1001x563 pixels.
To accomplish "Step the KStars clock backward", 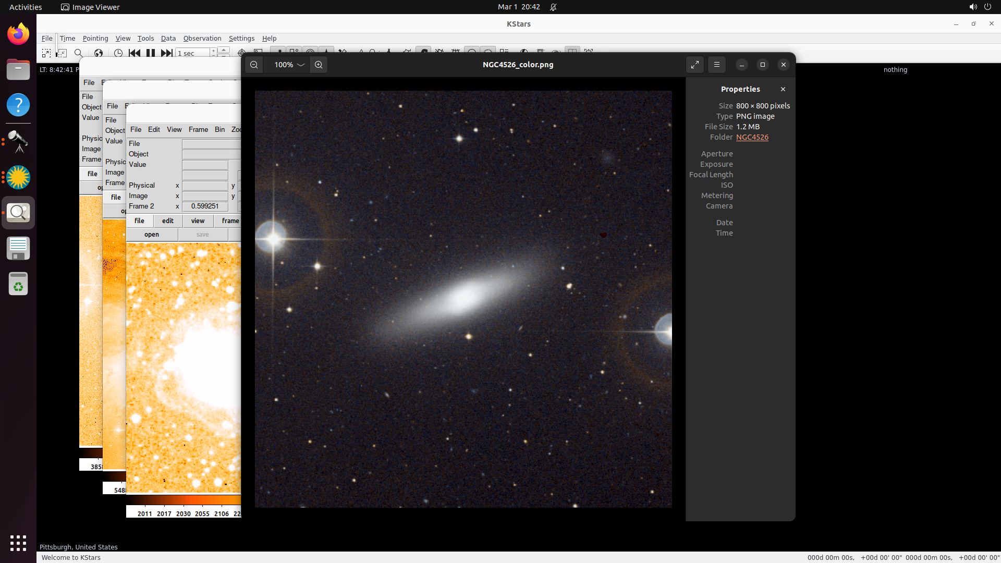I will point(134,53).
